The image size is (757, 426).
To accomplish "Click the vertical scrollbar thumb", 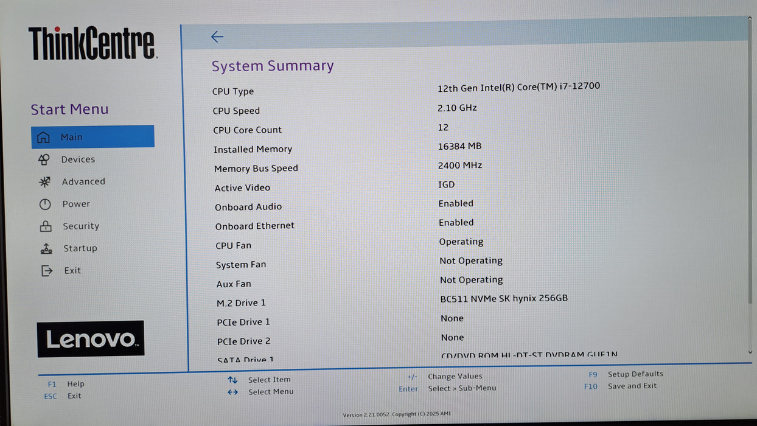I will click(x=750, y=159).
